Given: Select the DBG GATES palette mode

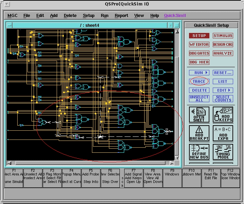Looking at the screenshot, I should point(199,53).
